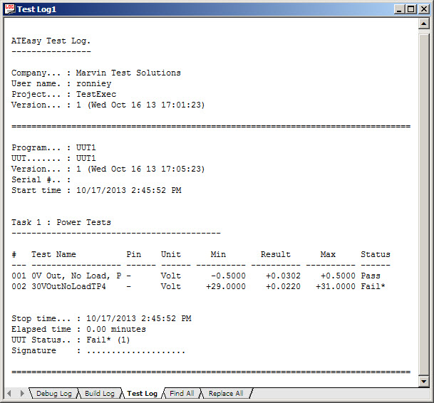Screen dimensions: 434x403
Task: Click the Test Log window title bar icon
Action: point(9,9)
